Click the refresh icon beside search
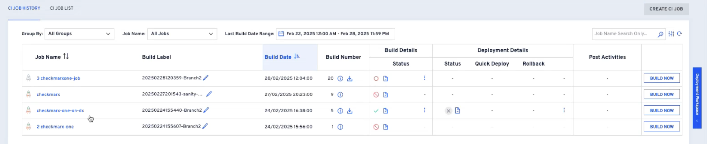Viewport: 707px width, 144px height. point(679,34)
